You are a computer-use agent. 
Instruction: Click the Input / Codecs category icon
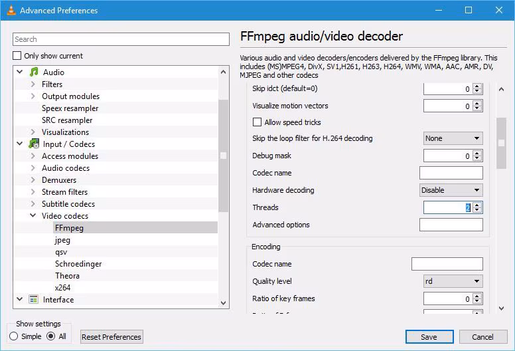[33, 144]
